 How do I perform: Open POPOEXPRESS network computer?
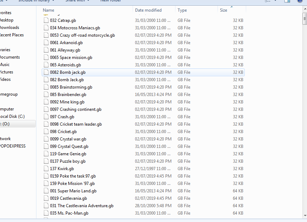tap(12, 146)
